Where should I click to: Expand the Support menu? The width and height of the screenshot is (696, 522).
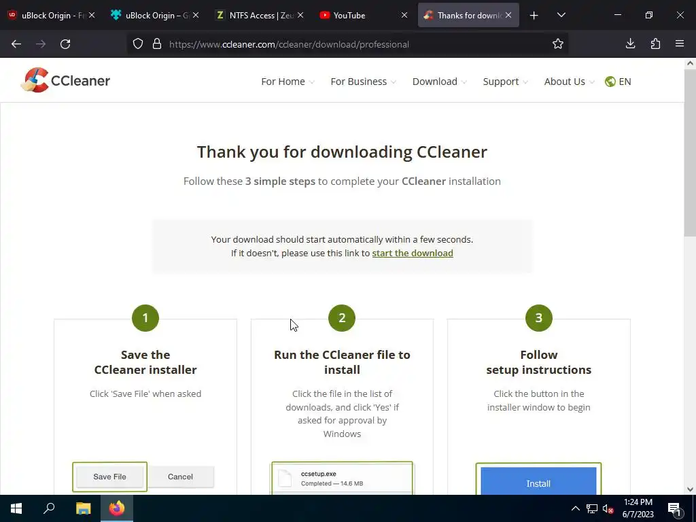pyautogui.click(x=505, y=82)
